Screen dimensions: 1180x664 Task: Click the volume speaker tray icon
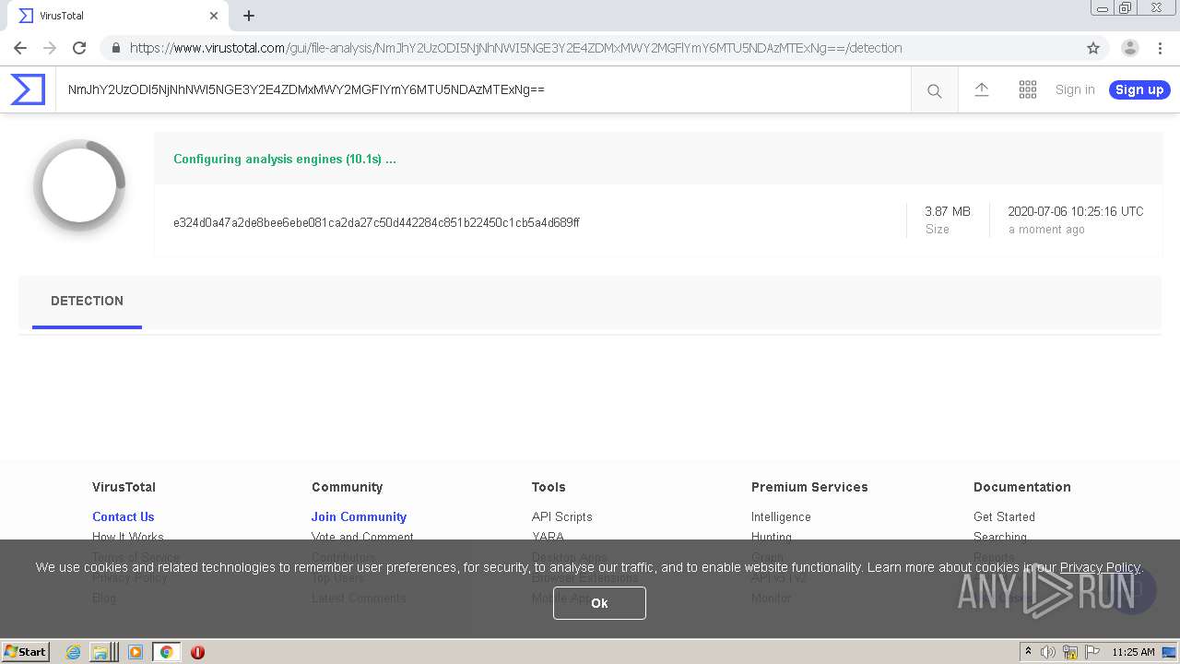pos(1048,652)
